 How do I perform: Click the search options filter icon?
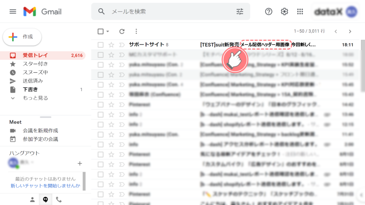[240, 11]
